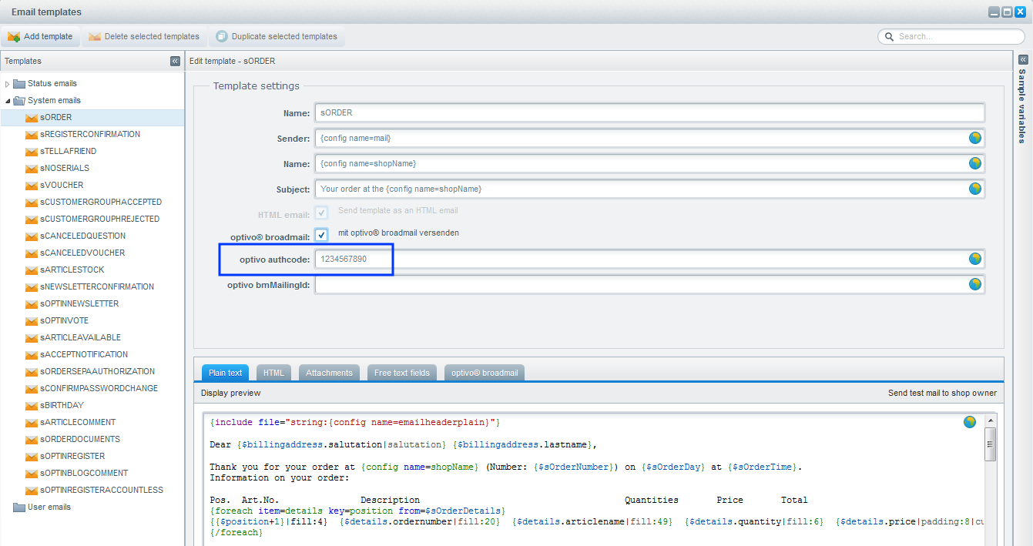Viewport: 1033px width, 546px height.
Task: Click the Duplicate templates icon
Action: (x=222, y=36)
